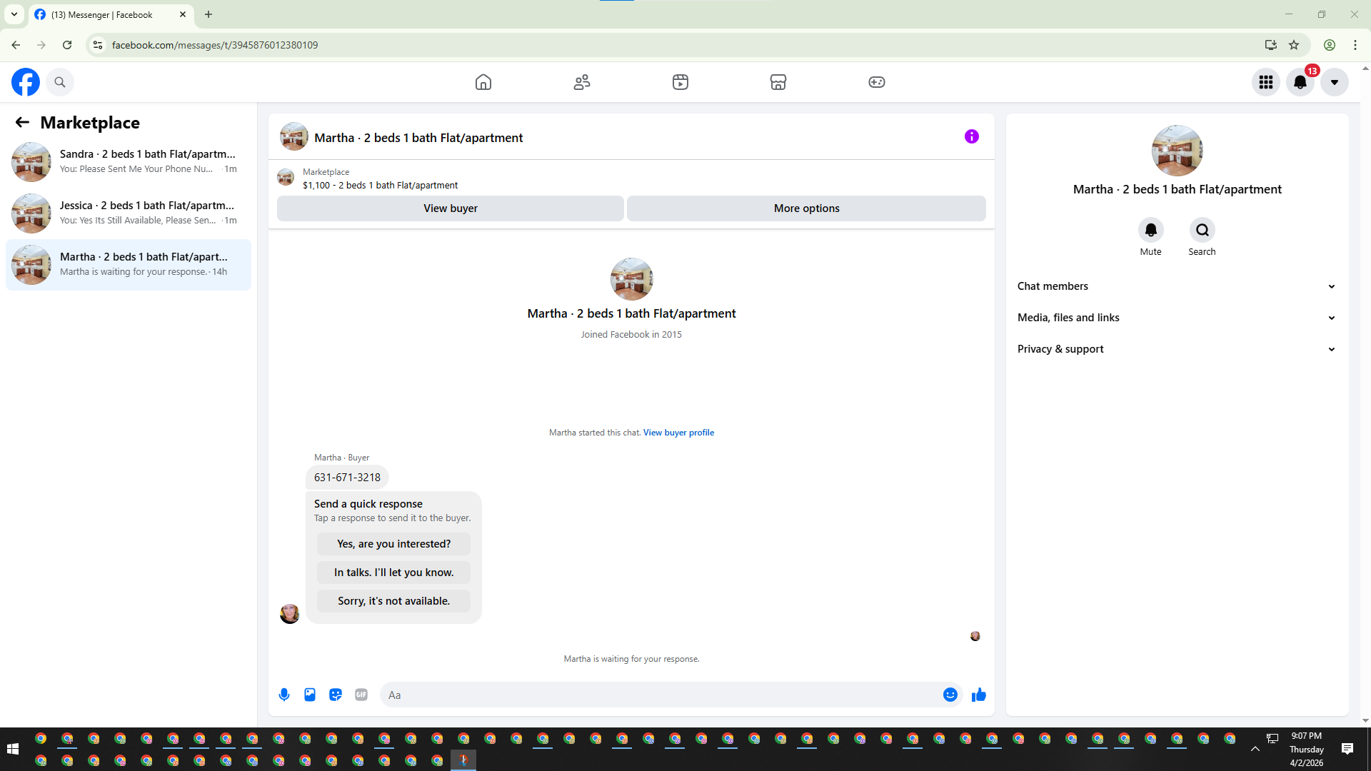
Task: Open the large listing photo in right panel
Action: (1177, 151)
